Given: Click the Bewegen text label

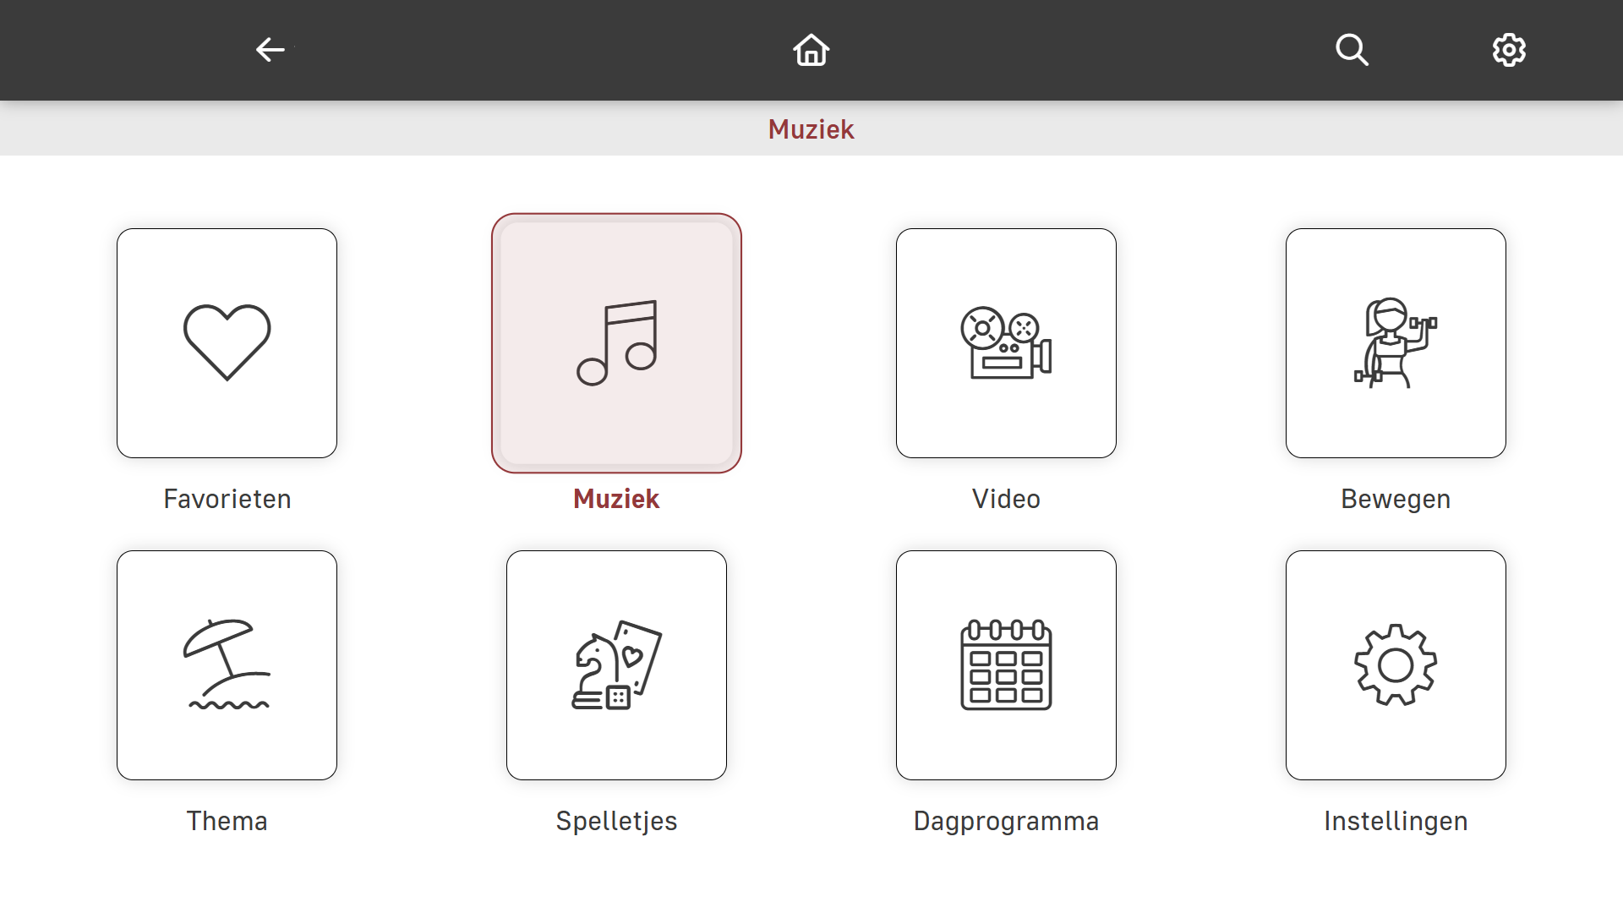Looking at the screenshot, I should pos(1396,499).
